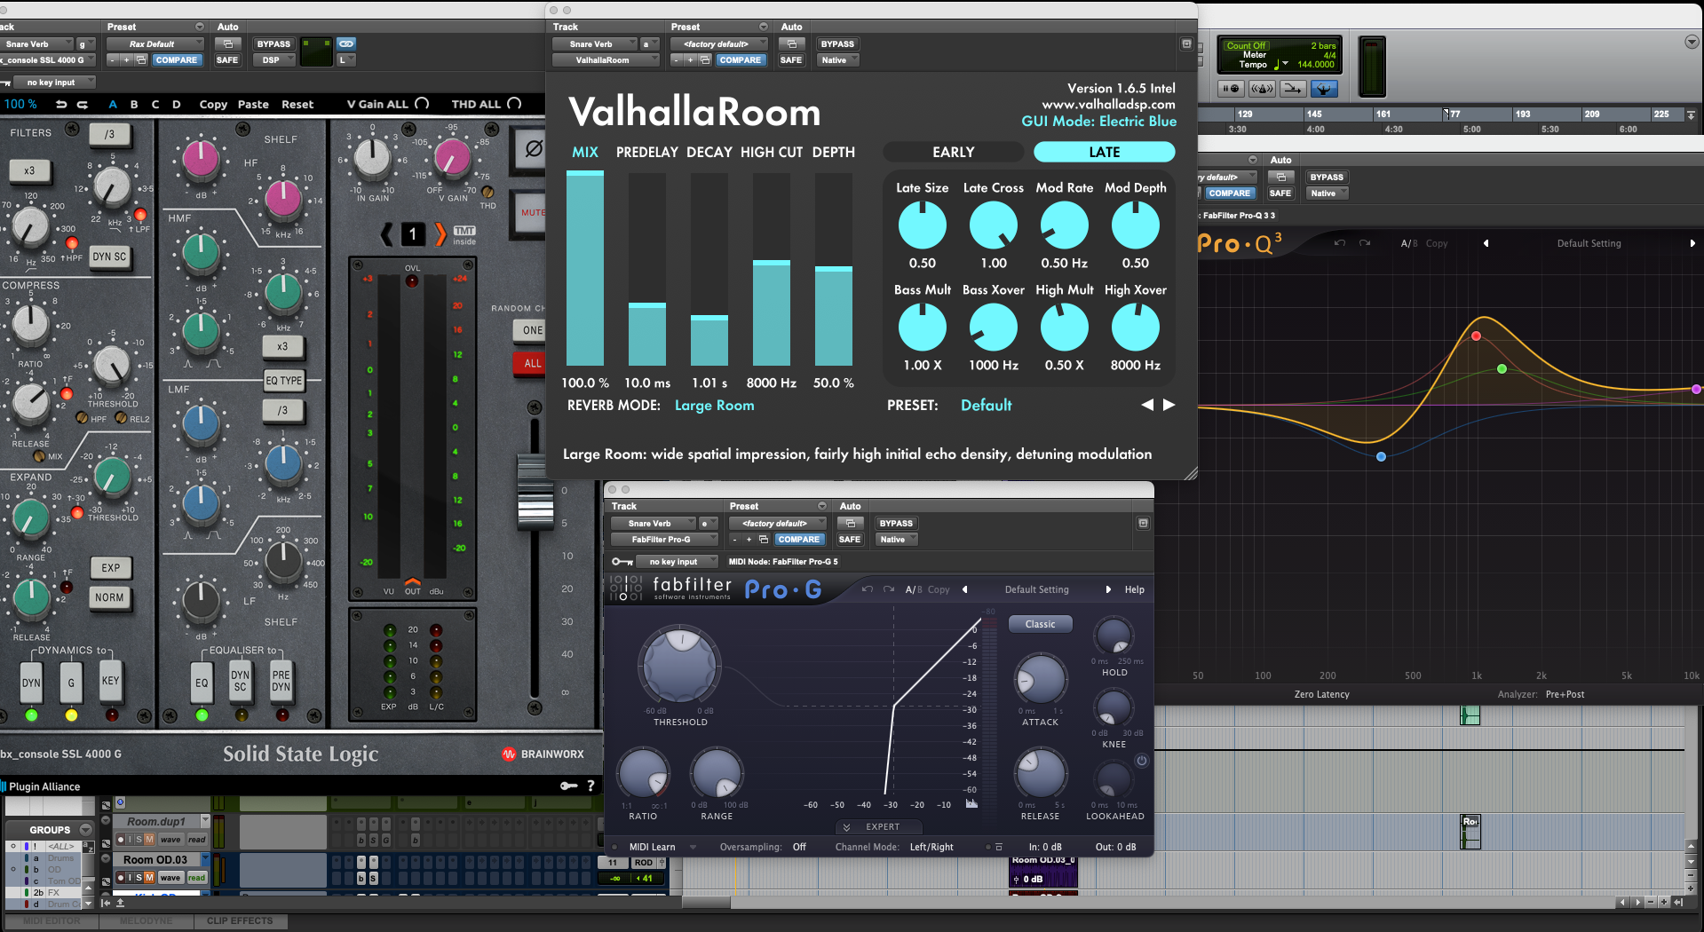
Task: Click the SSL console undo arrow
Action: pos(61,104)
